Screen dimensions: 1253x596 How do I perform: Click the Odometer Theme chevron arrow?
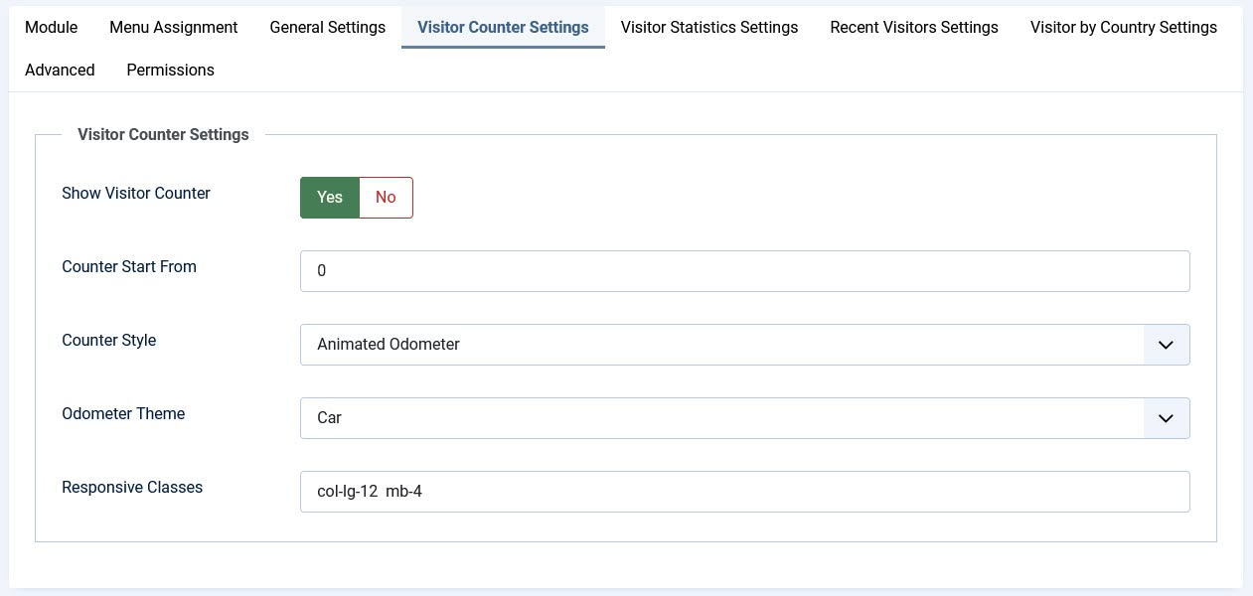[x=1167, y=418]
